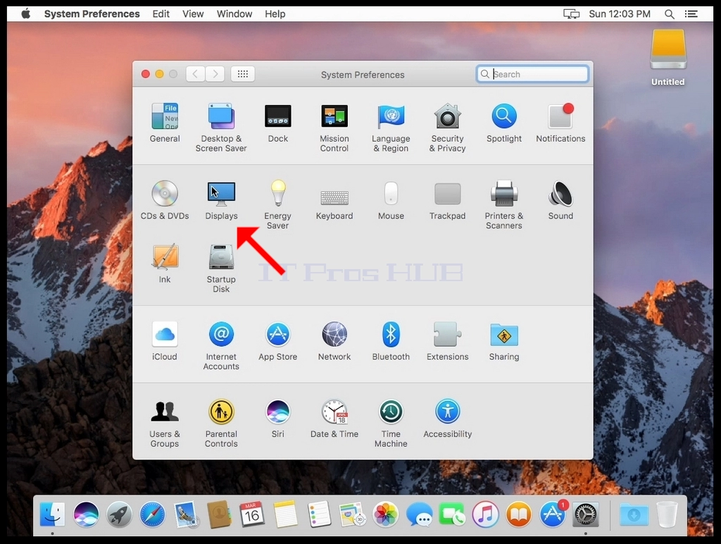
Task: Open Notes from the Dock
Action: pos(286,514)
